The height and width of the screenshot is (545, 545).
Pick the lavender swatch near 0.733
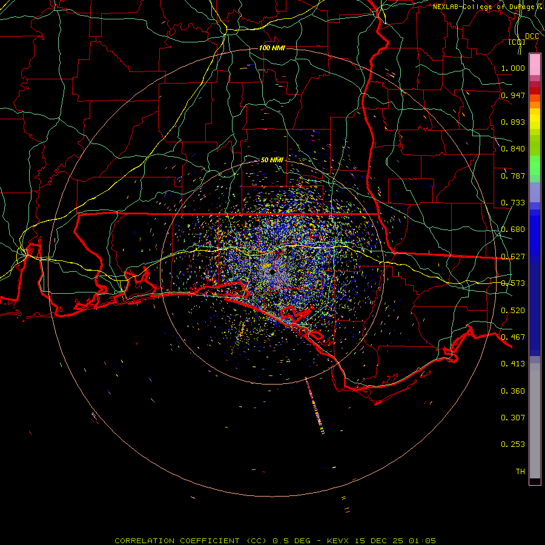(x=535, y=192)
